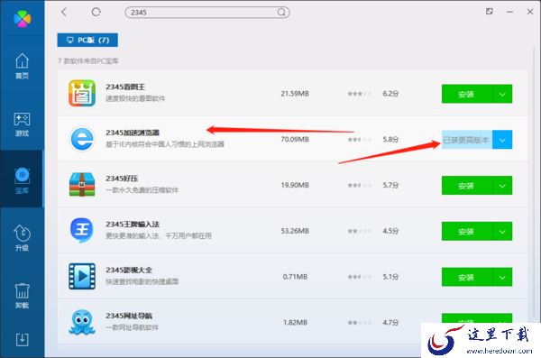Open the download manager icon at sidebar bottom
This screenshot has width=541, height=358.
(x=22, y=339)
